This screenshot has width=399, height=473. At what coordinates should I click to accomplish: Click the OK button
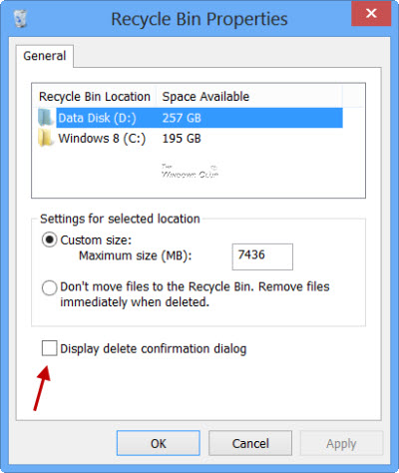[159, 443]
